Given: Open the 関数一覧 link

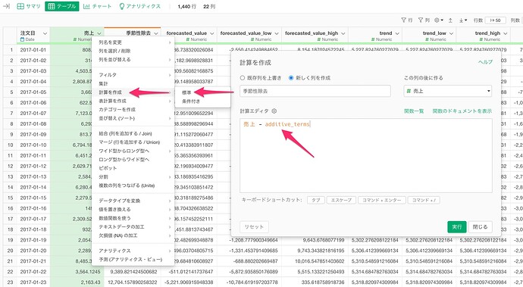Looking at the screenshot, I should tap(414, 111).
